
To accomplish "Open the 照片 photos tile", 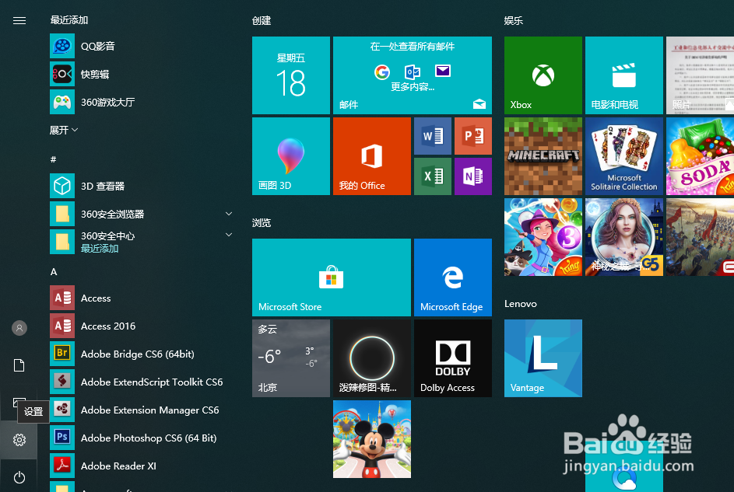I will pos(701,75).
